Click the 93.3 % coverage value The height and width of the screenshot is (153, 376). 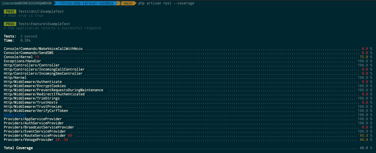pos(366,136)
